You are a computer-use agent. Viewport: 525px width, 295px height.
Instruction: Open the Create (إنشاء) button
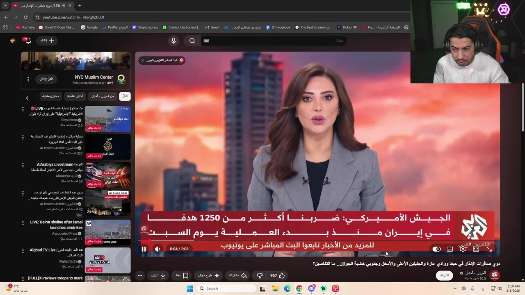tap(47, 41)
